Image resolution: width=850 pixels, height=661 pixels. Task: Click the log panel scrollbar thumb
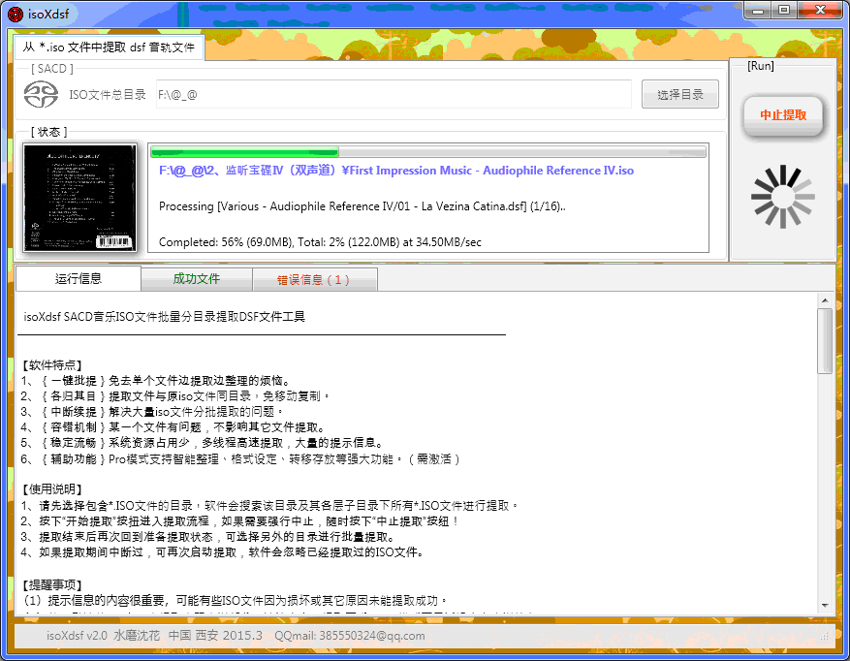coord(825,341)
